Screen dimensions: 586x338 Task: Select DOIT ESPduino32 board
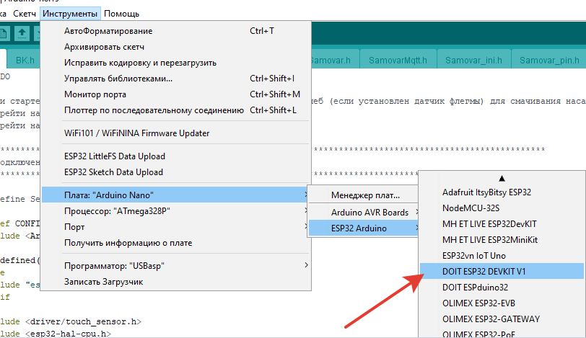tap(502, 288)
